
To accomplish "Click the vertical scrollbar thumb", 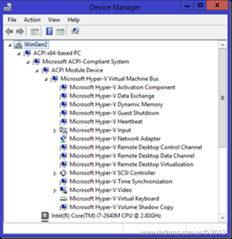I will pyautogui.click(x=222, y=98).
